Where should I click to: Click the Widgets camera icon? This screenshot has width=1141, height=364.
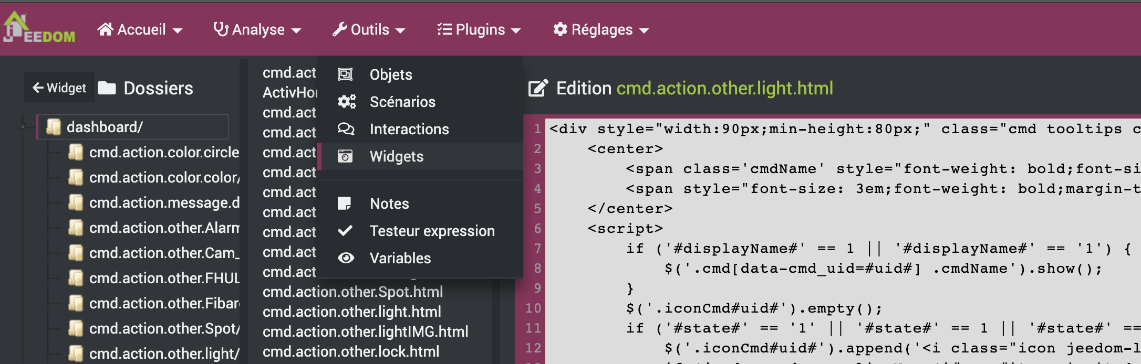(345, 156)
